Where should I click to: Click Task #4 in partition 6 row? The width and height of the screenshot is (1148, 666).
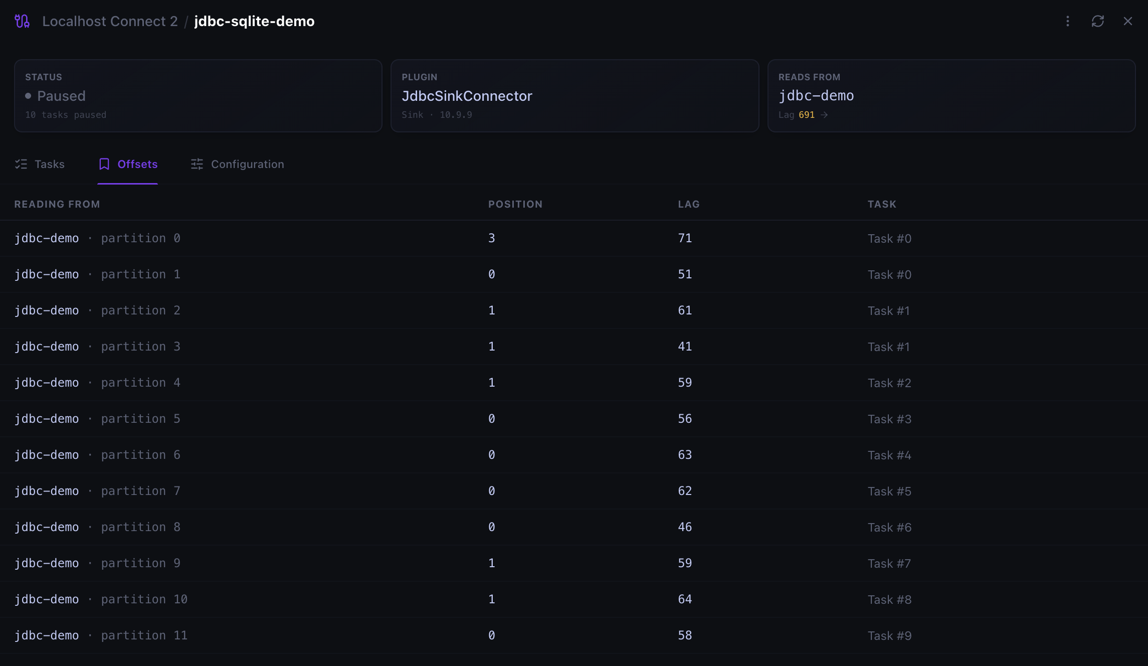coord(889,455)
